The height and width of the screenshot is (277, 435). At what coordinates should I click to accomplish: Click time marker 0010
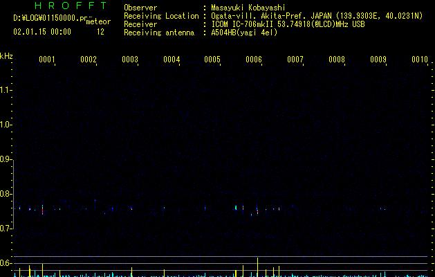[x=420, y=60]
